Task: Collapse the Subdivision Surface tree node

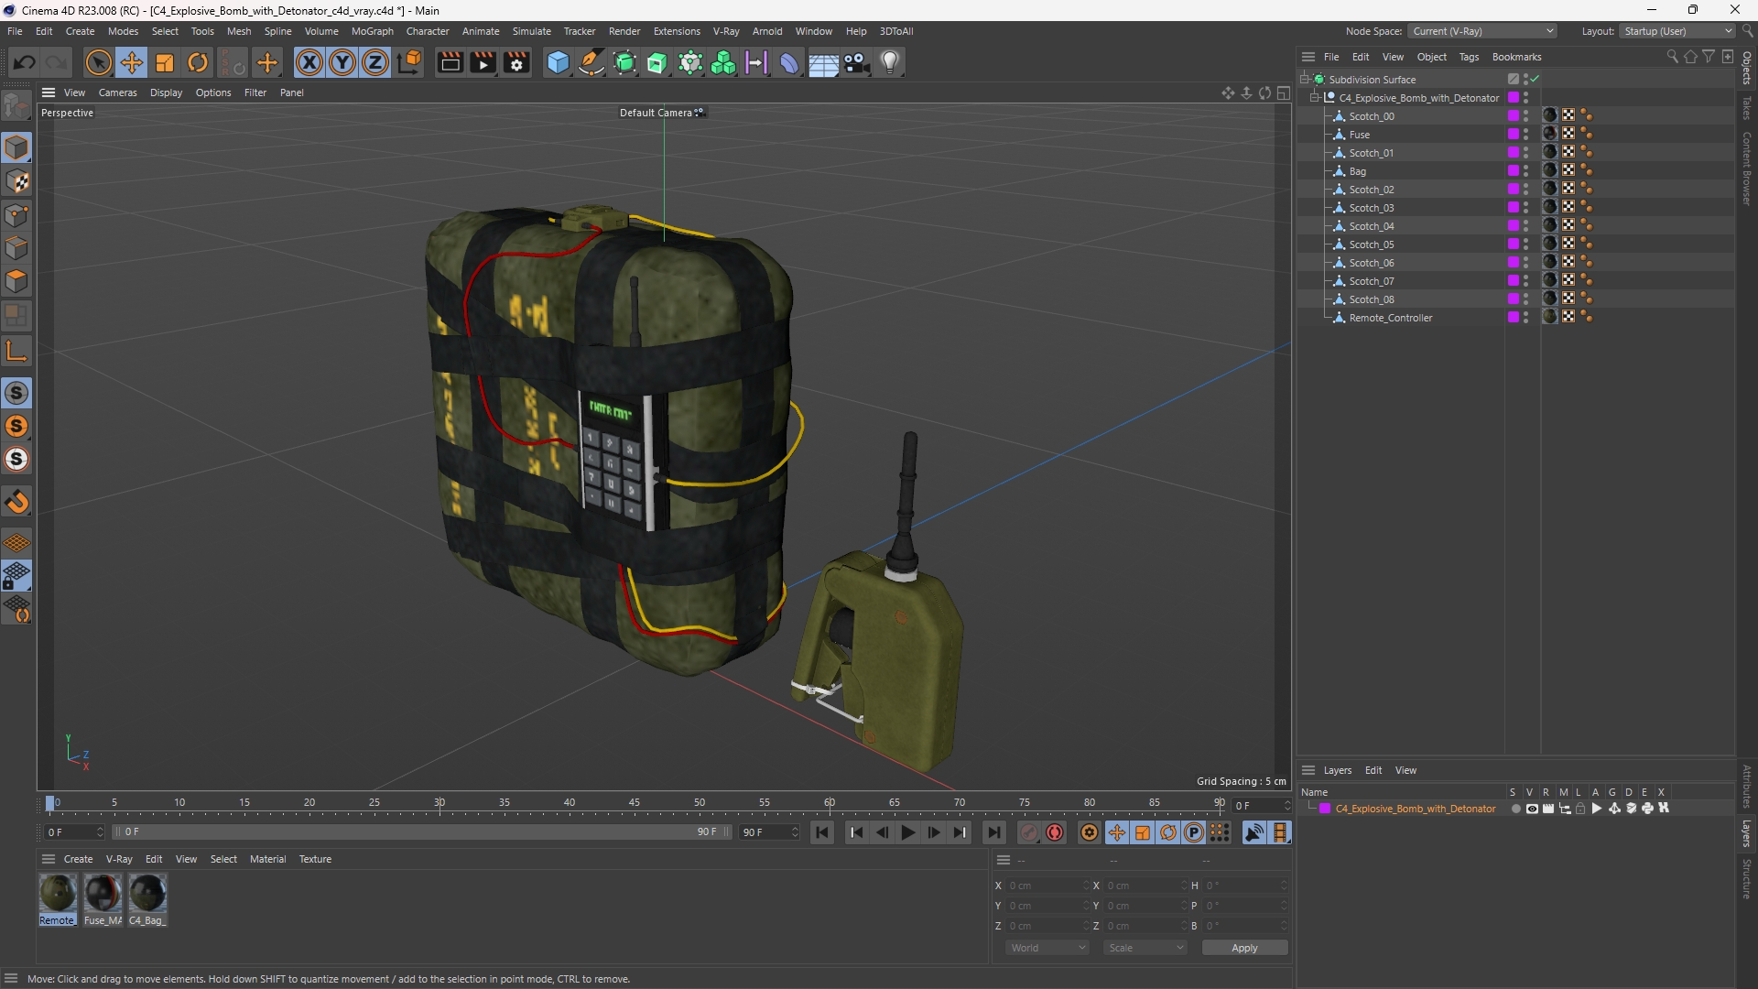Action: click(1305, 79)
